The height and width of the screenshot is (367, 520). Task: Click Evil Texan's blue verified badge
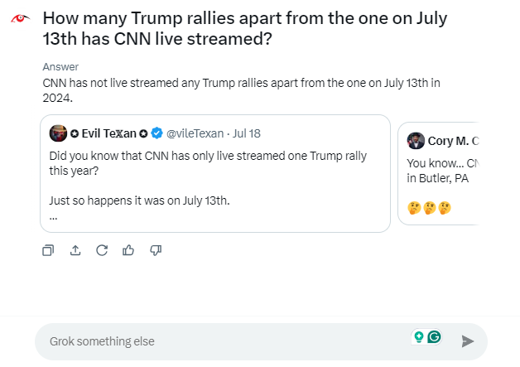(156, 133)
